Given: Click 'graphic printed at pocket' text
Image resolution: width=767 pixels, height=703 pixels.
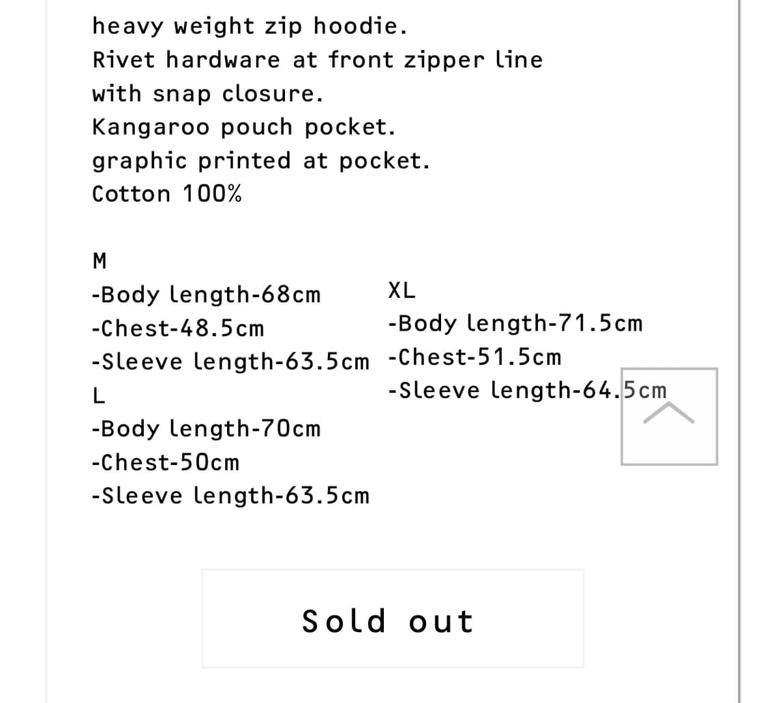Looking at the screenshot, I should tap(261, 160).
